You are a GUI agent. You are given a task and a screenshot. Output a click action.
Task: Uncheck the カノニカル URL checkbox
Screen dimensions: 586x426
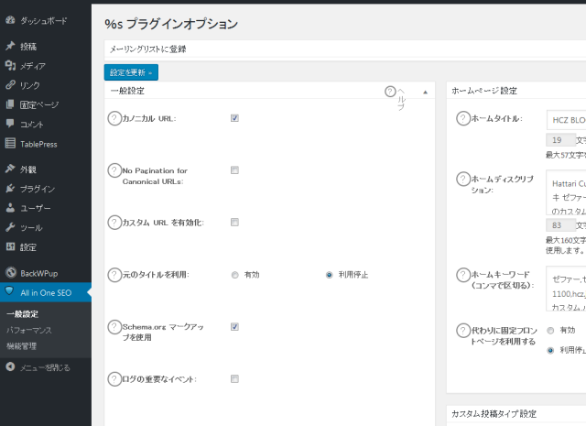tap(234, 118)
